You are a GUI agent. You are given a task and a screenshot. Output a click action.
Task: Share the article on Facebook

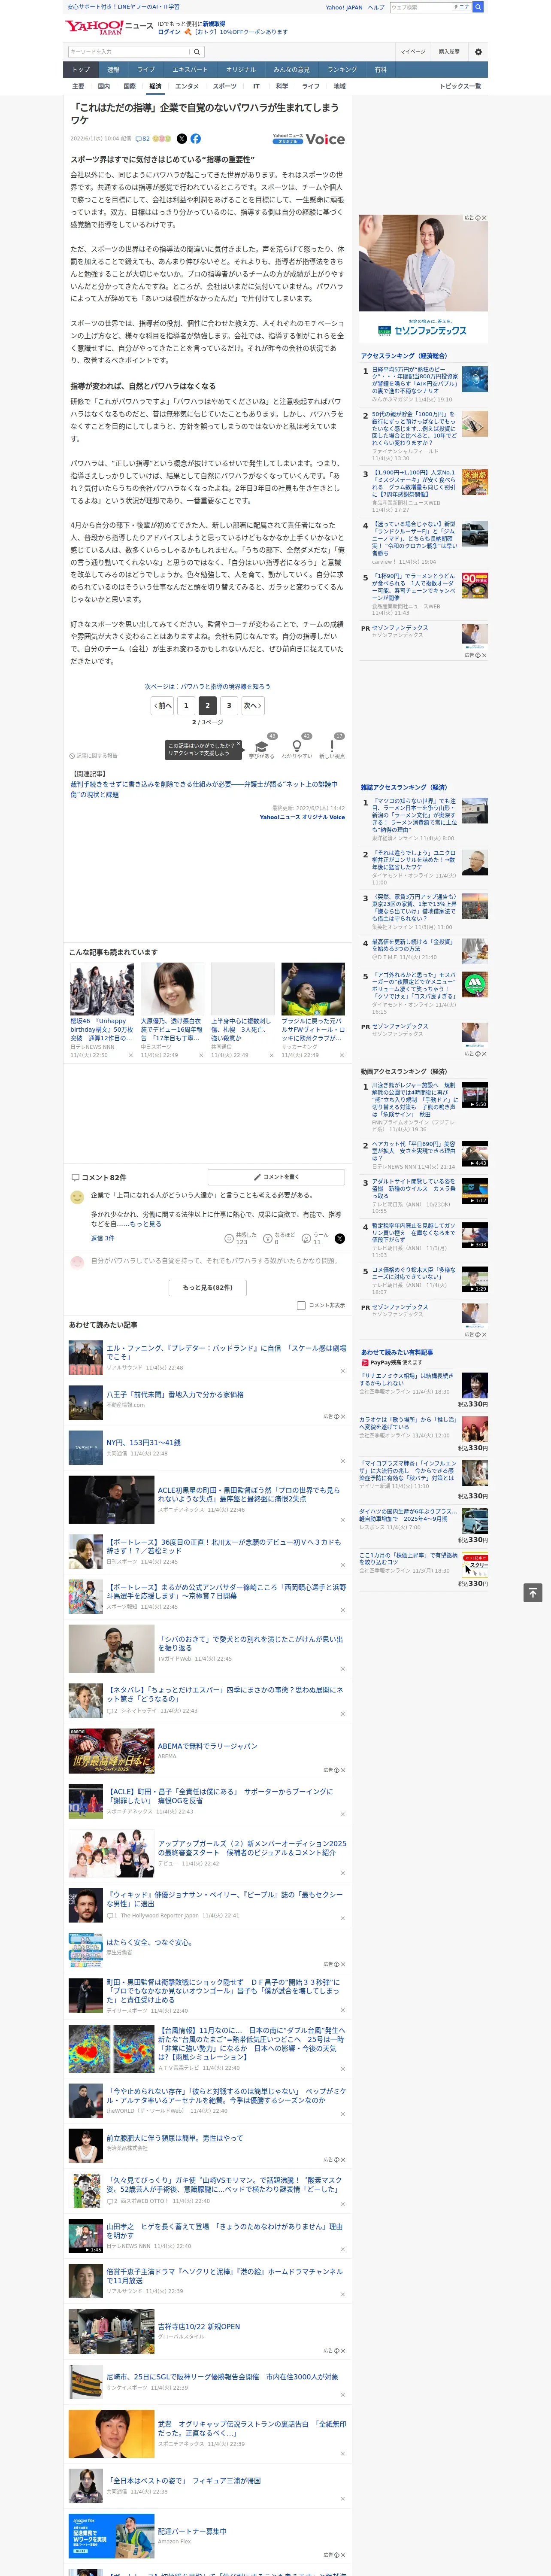pyautogui.click(x=196, y=139)
